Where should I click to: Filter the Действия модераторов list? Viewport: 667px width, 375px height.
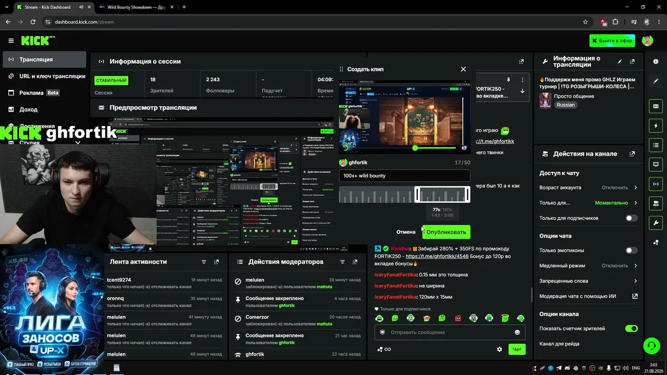(x=342, y=262)
